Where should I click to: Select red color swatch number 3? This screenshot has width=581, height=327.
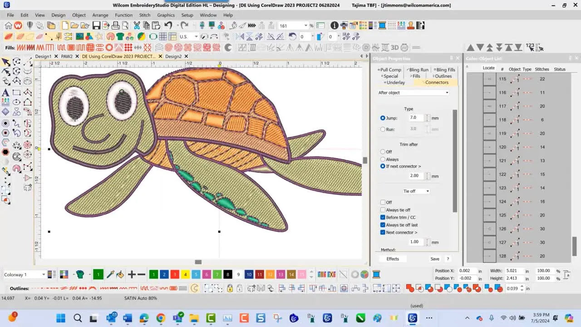point(175,274)
